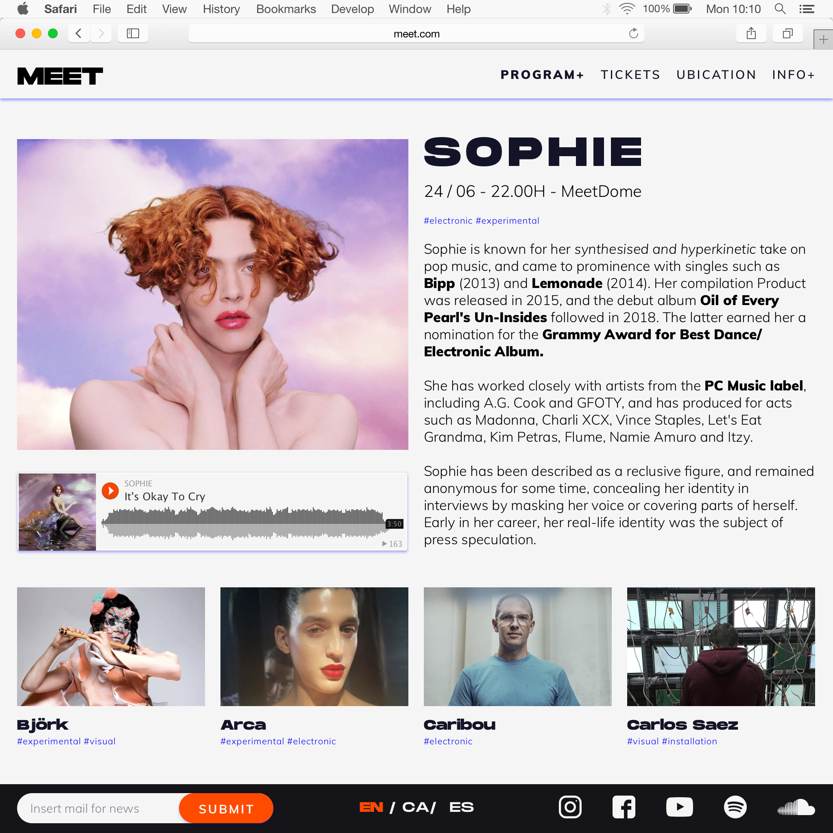The image size is (833, 833).
Task: Click the clock showing Mon 10:10
Action: tap(733, 9)
